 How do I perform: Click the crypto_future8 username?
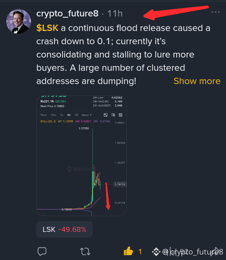click(67, 14)
